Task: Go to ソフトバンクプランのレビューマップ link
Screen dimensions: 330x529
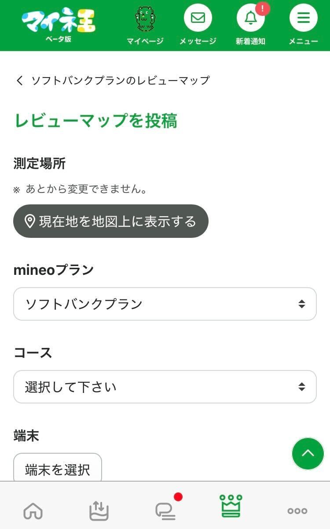Action: tap(120, 81)
